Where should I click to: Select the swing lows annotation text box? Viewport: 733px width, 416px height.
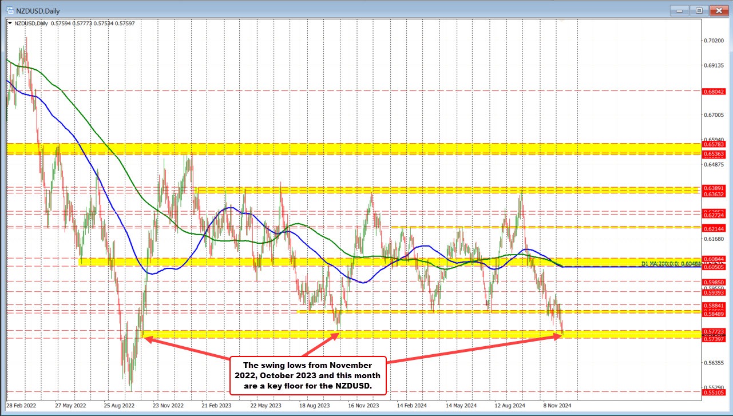(x=308, y=375)
